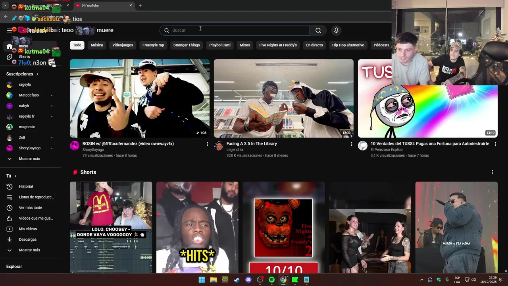Activate voice search microphone
This screenshot has width=508, height=286.
click(336, 30)
